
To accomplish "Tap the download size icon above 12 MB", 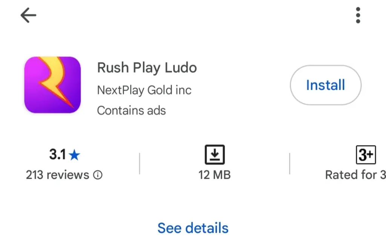I will 215,154.
